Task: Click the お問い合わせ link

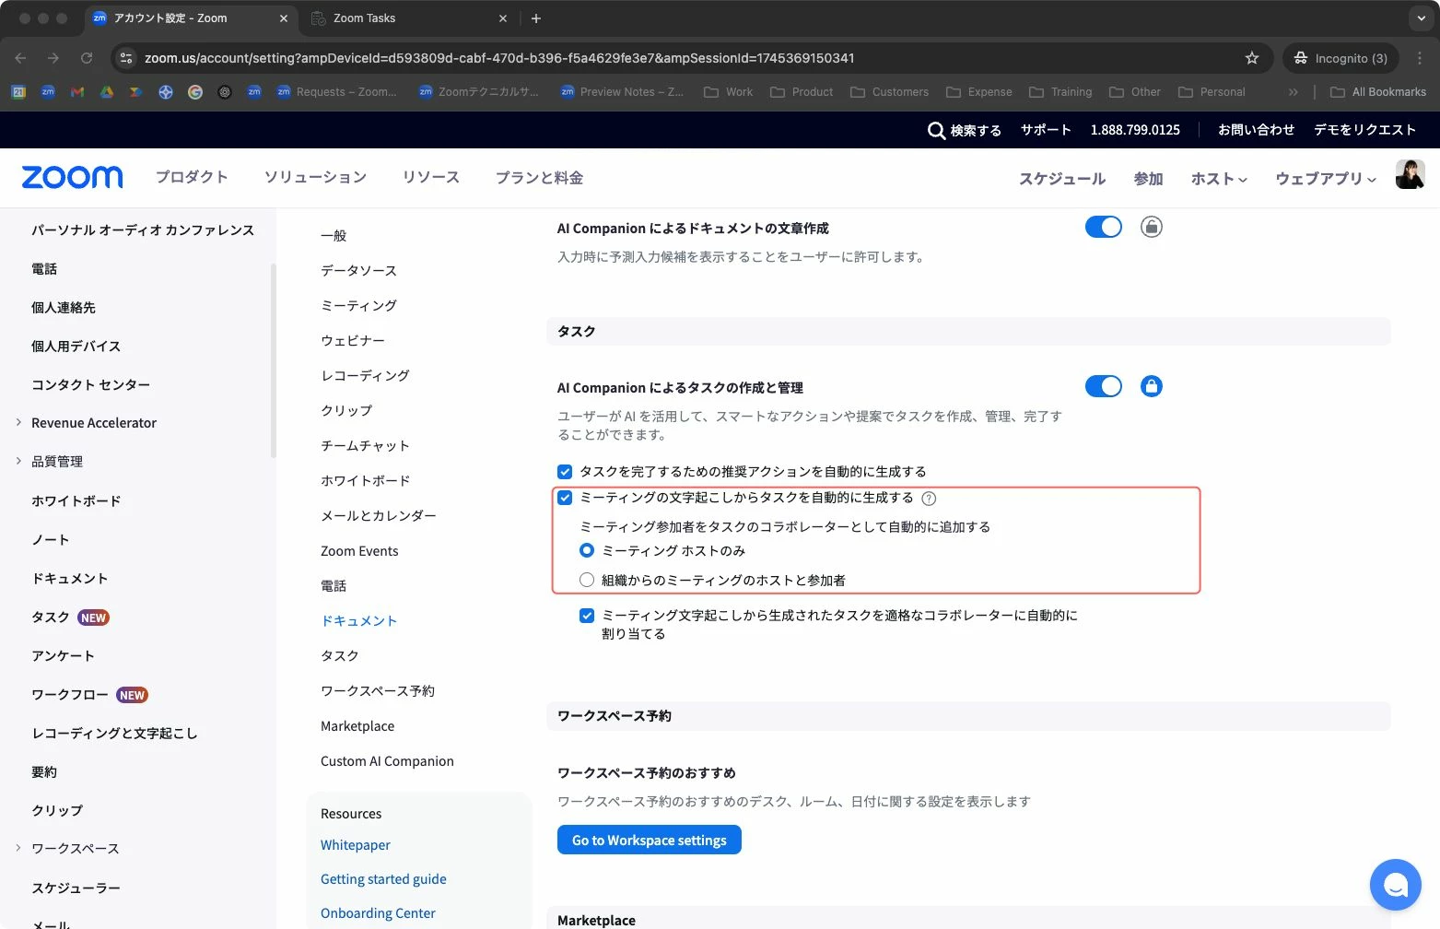Action: pyautogui.click(x=1257, y=130)
